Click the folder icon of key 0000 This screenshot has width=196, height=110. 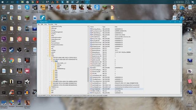coord(54,61)
